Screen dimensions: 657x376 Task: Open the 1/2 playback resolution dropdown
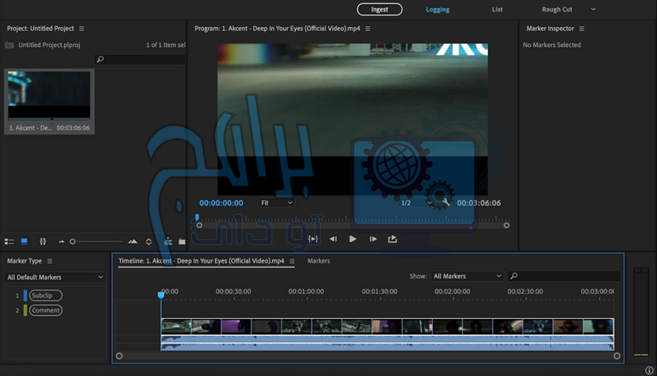[x=416, y=203]
